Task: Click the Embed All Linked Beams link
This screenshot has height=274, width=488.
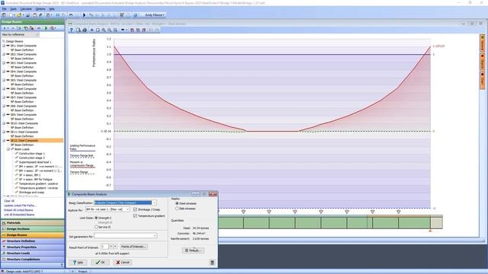Action: coord(19,210)
